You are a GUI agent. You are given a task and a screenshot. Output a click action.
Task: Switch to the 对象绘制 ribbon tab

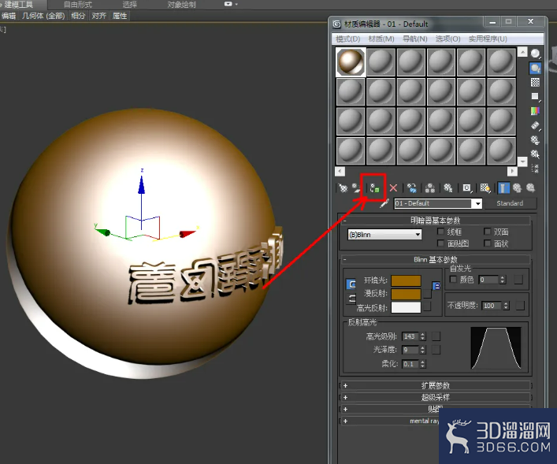[x=181, y=4]
